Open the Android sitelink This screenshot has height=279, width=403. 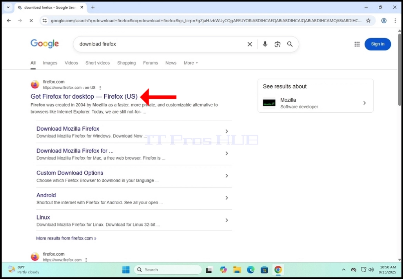(x=46, y=195)
